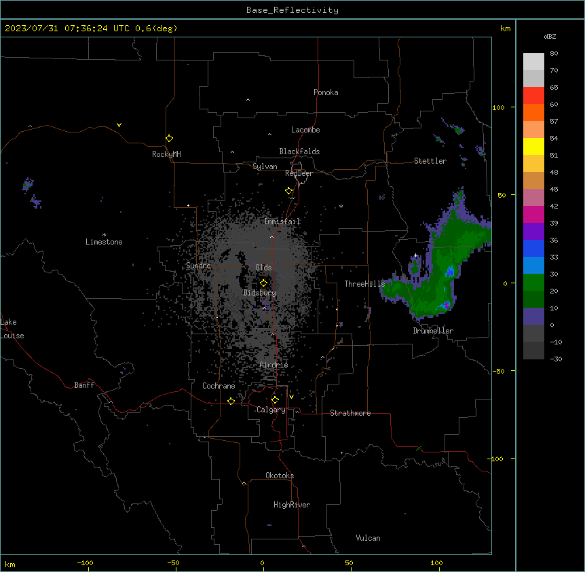
Task: Click the -100 tick on bottom axis
Action: coord(85,562)
